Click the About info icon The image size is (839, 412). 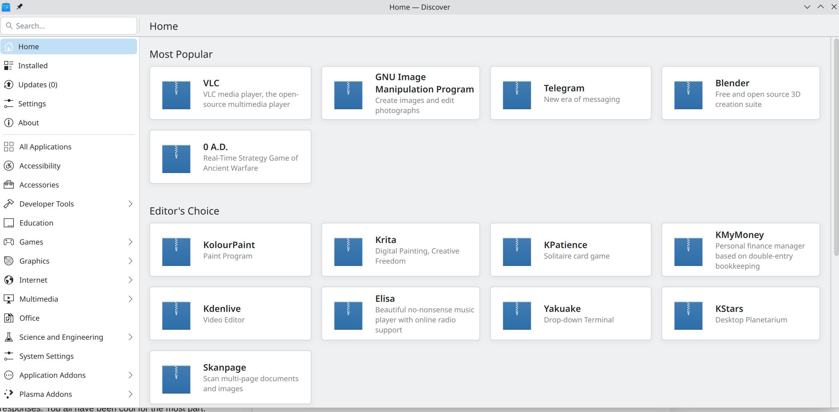click(x=9, y=123)
